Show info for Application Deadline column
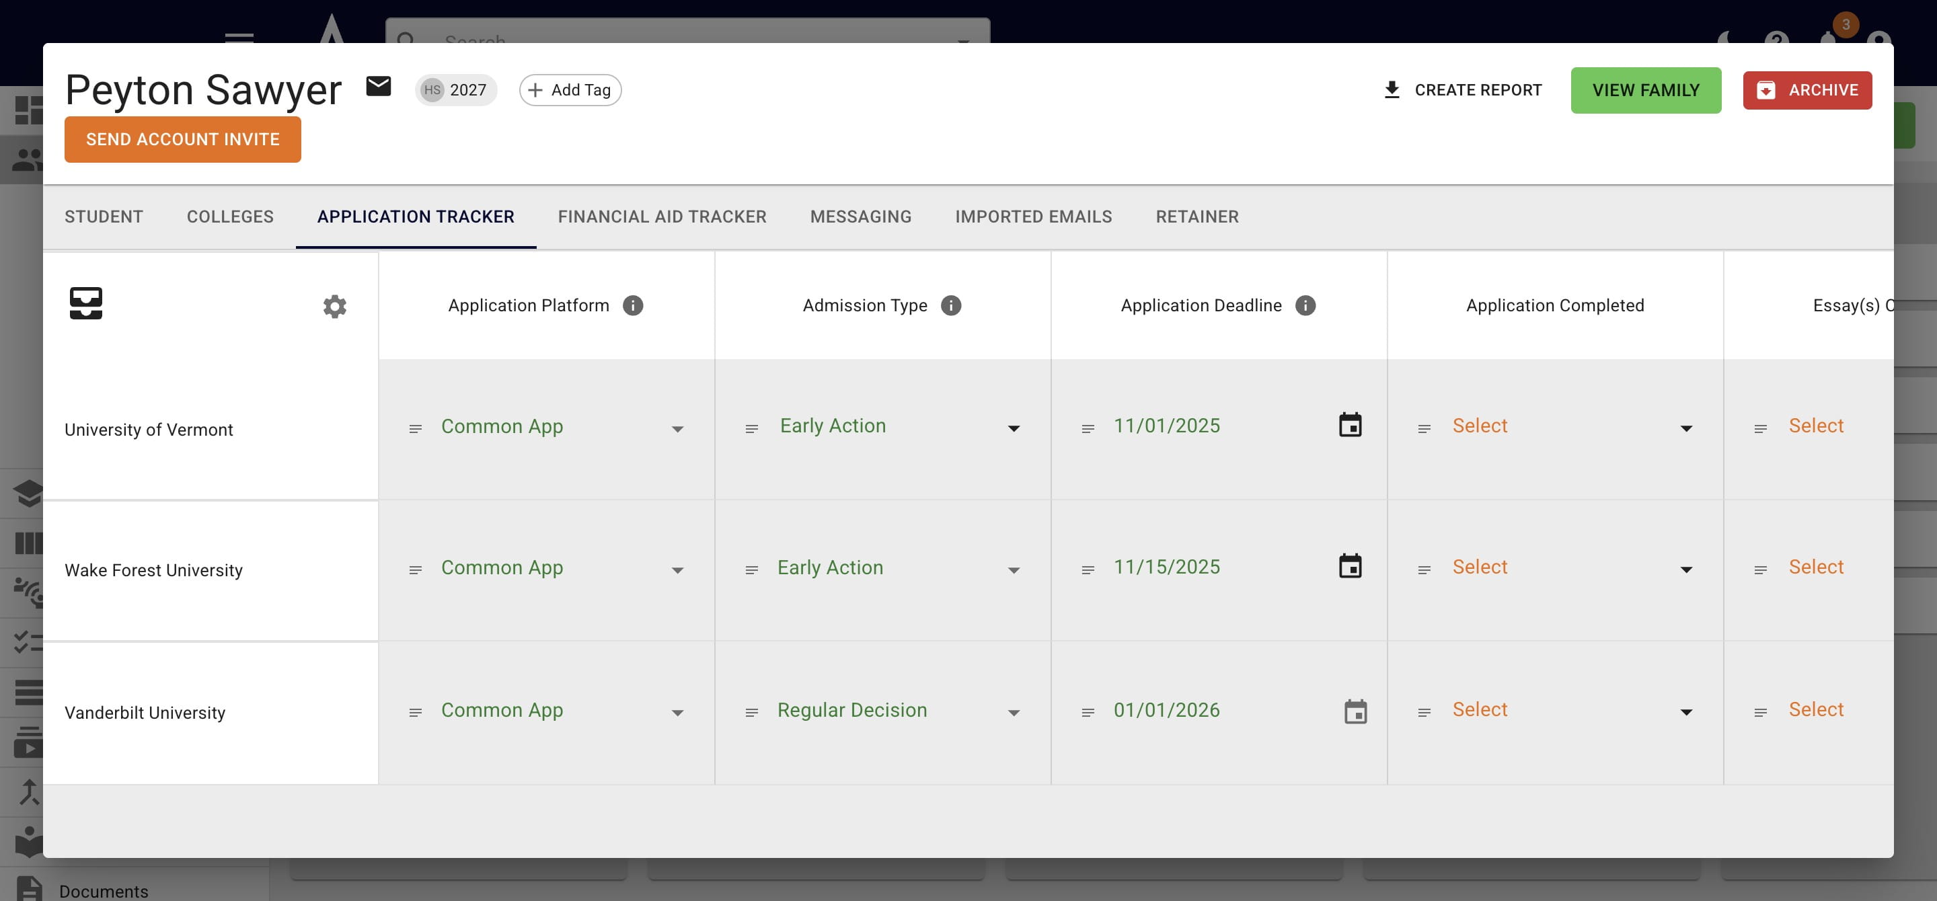 click(1305, 305)
